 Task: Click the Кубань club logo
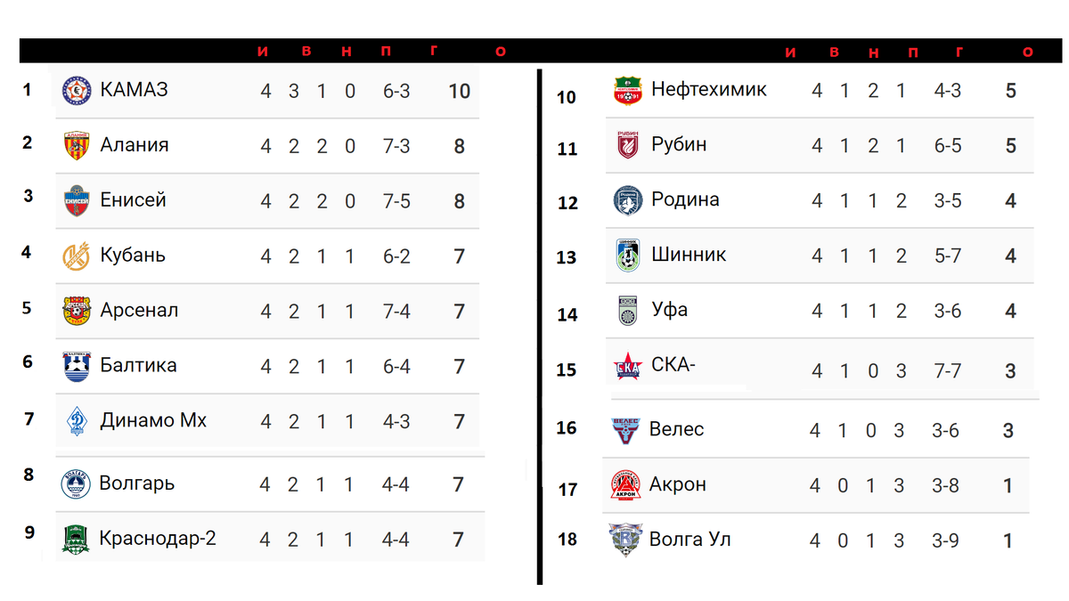click(x=76, y=256)
